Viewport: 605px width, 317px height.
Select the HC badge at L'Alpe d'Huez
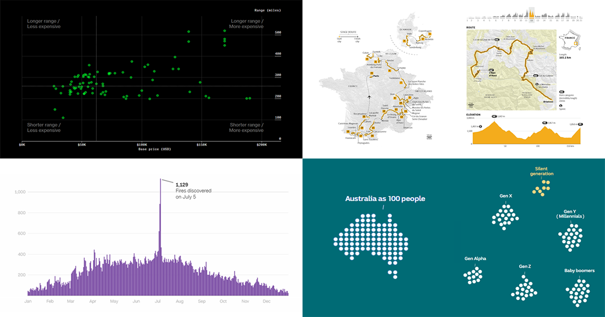coord(491,70)
